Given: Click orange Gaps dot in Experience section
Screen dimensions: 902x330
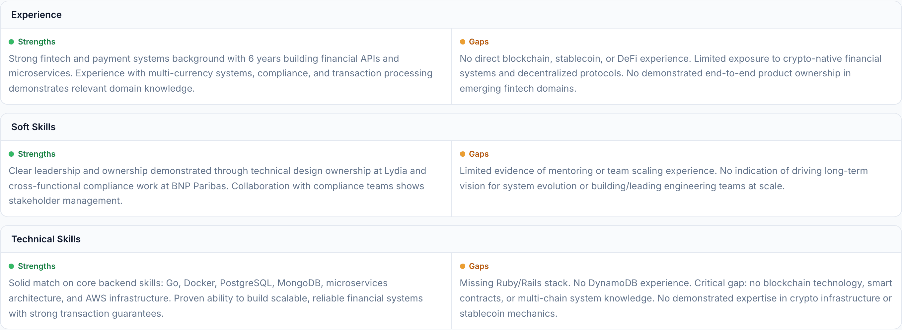Looking at the screenshot, I should pos(462,42).
